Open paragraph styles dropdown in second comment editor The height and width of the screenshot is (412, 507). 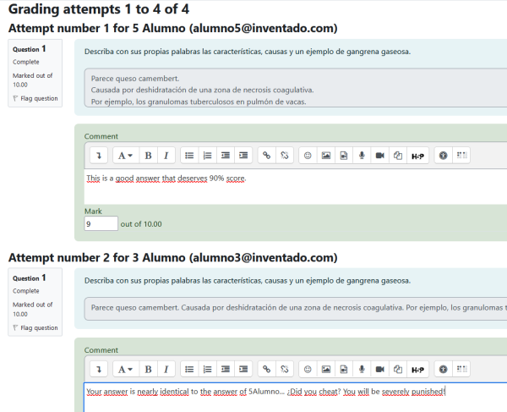(125, 370)
